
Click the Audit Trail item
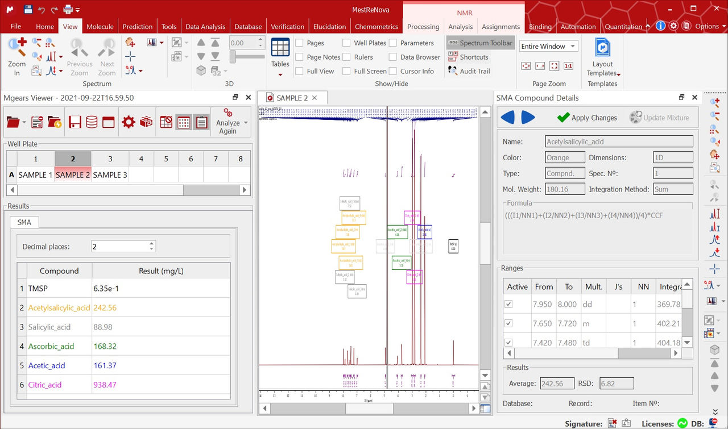tap(469, 71)
